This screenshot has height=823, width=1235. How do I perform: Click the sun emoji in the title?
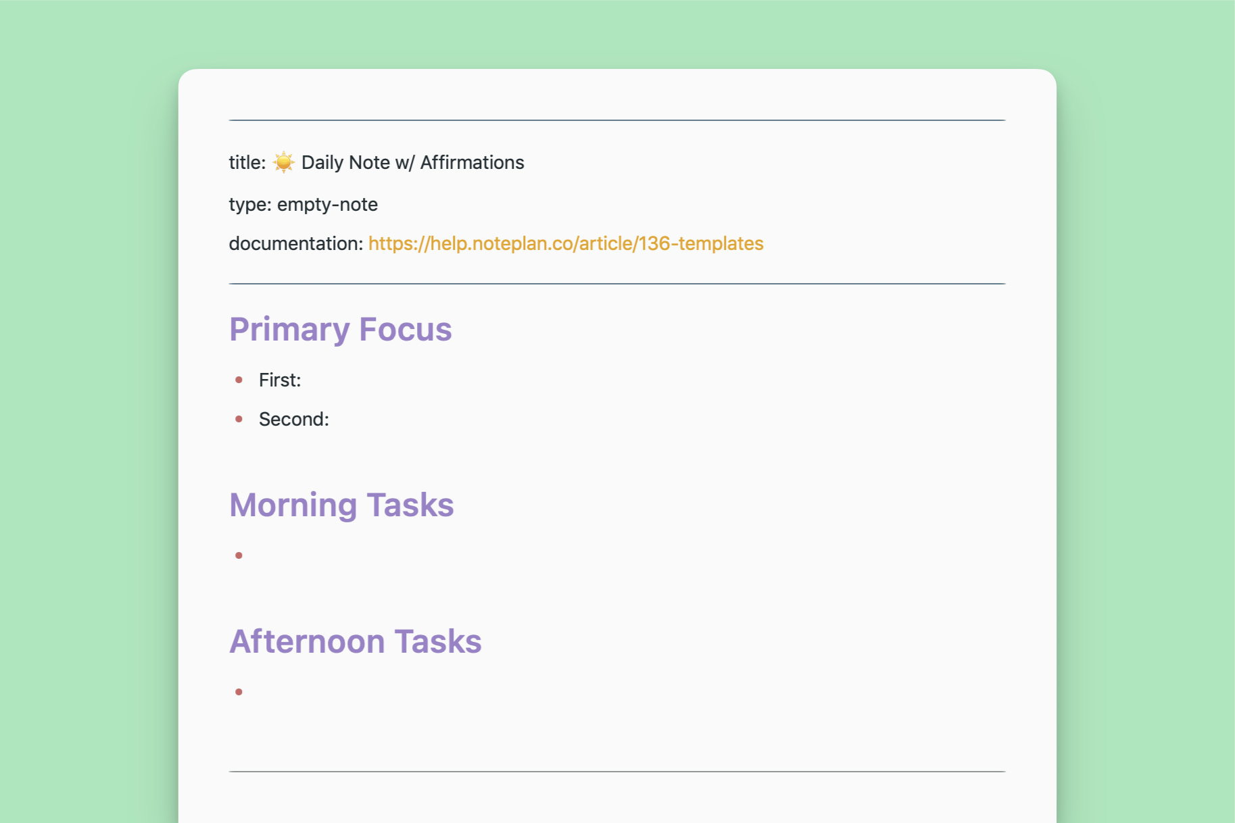click(x=283, y=163)
